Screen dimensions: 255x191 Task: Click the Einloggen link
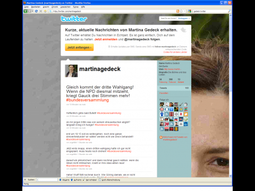tap(183, 19)
